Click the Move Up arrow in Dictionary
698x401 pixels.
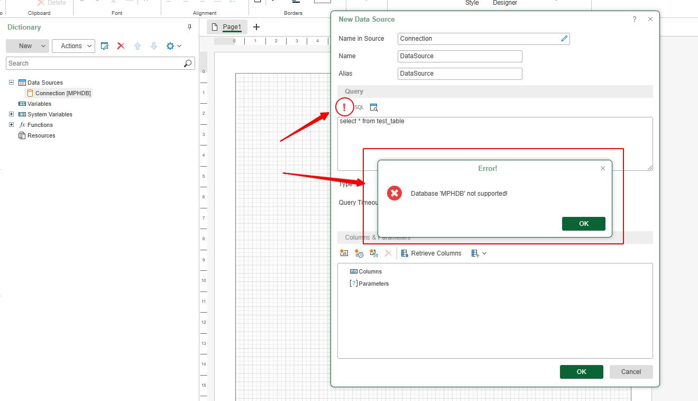tap(137, 46)
